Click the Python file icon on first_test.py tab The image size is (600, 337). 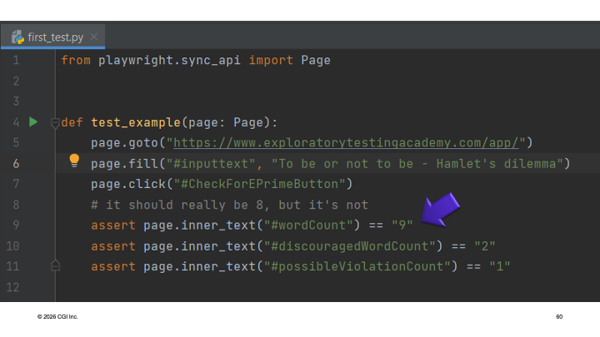tap(17, 37)
